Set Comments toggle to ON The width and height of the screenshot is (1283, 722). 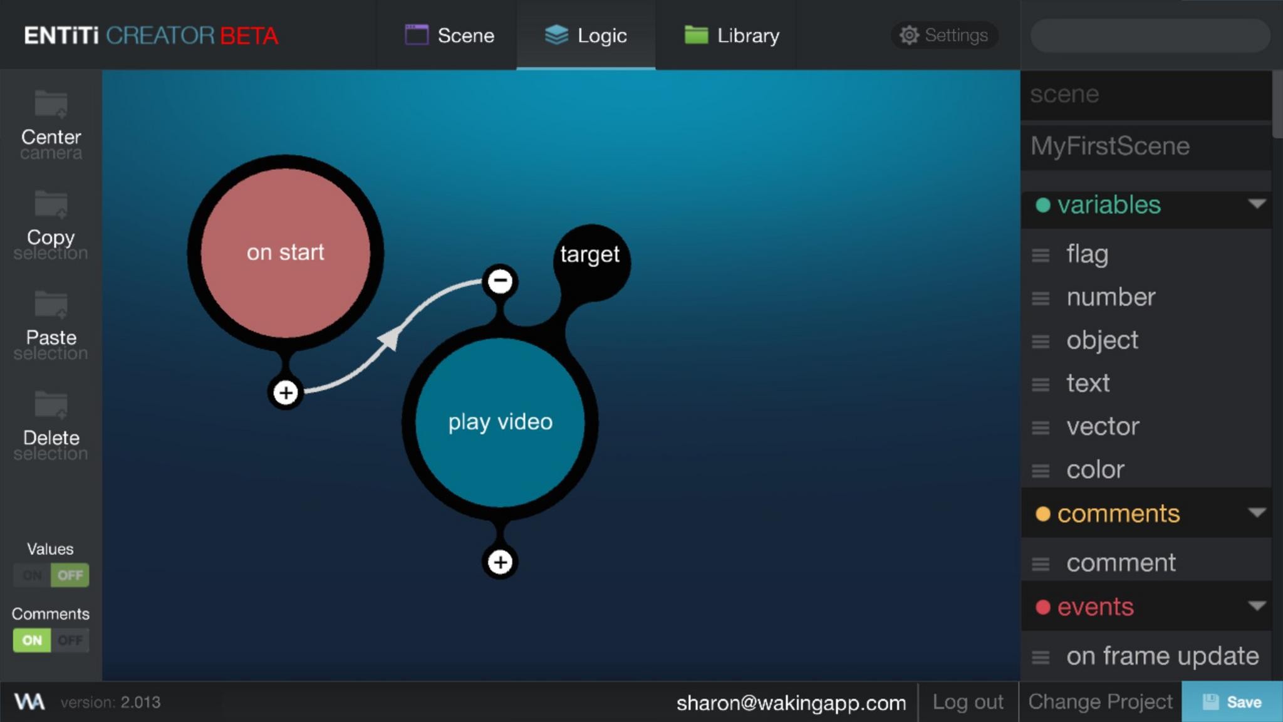click(x=32, y=641)
